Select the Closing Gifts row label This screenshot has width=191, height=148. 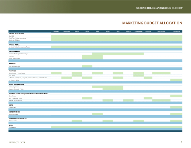[12, 107]
